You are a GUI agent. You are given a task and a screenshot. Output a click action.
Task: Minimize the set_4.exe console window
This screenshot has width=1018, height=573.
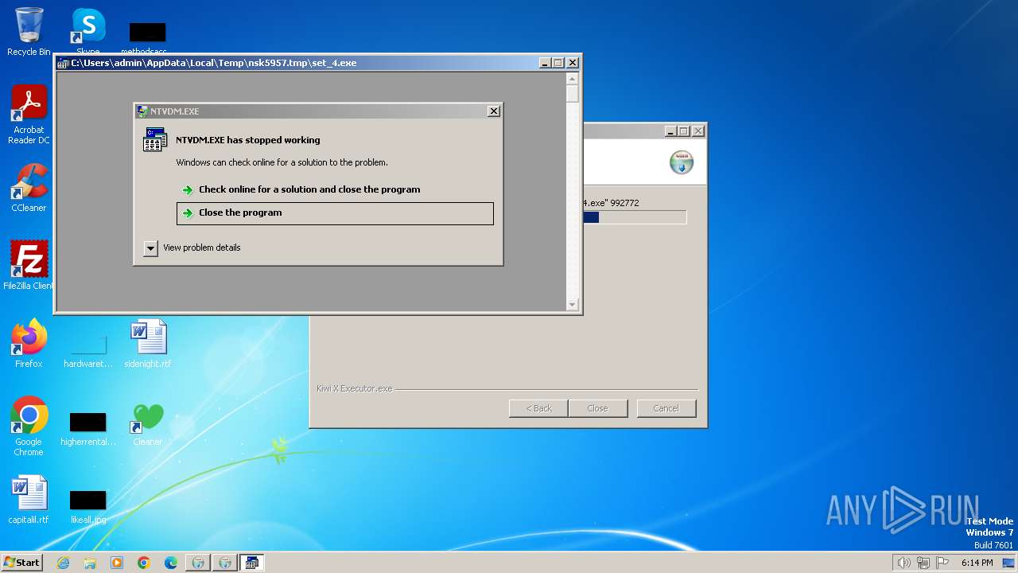pos(545,63)
